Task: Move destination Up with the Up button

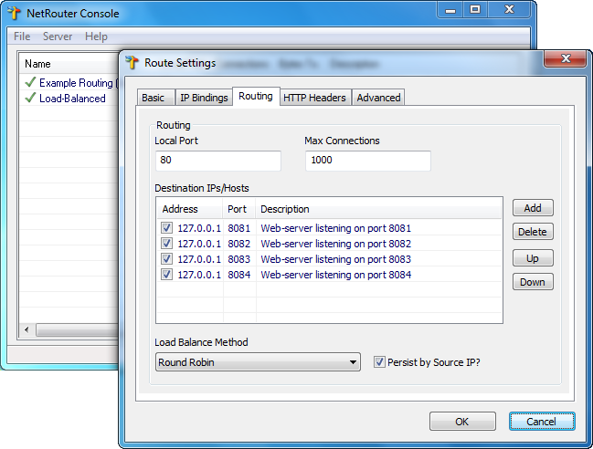Action: pyautogui.click(x=533, y=258)
